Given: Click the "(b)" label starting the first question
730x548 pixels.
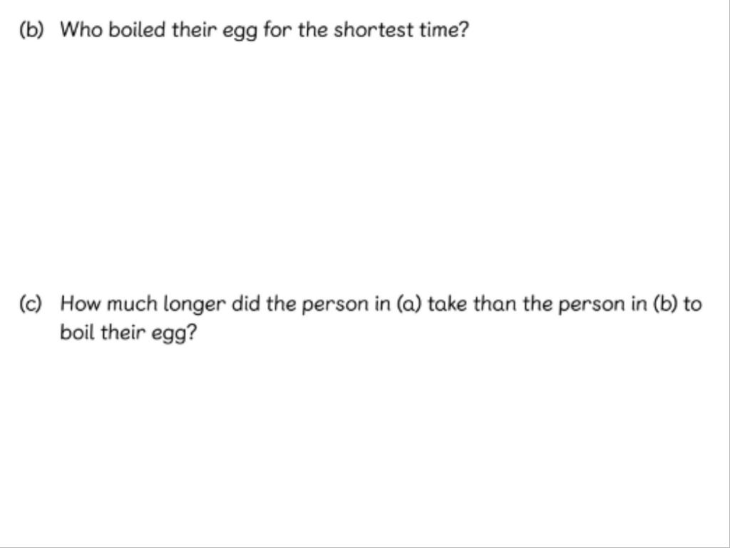Looking at the screenshot, I should (x=31, y=30).
